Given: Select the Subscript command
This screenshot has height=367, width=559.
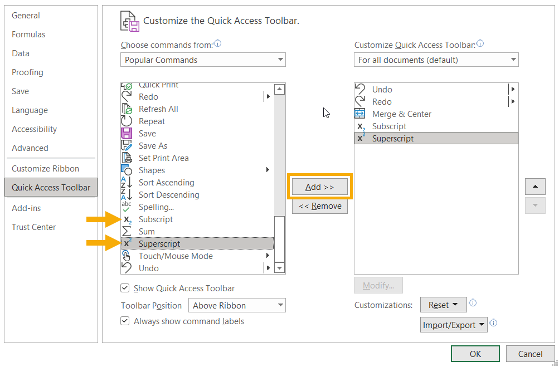Looking at the screenshot, I should 155,219.
